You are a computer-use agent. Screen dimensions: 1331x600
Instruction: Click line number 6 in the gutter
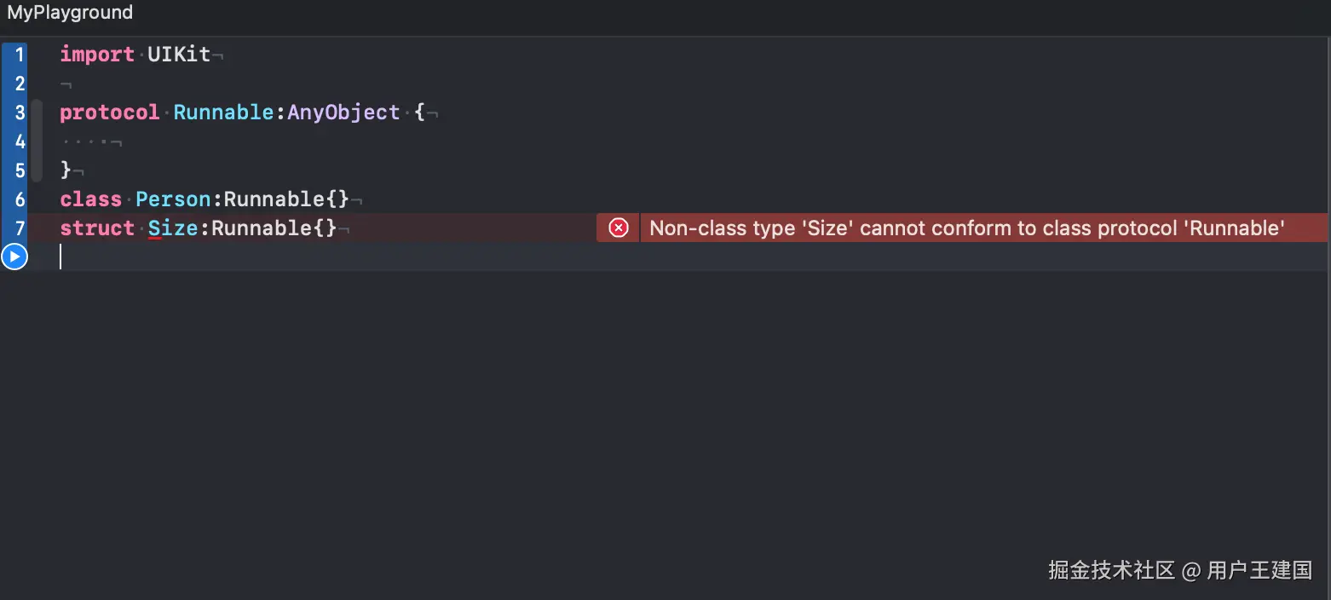click(20, 199)
